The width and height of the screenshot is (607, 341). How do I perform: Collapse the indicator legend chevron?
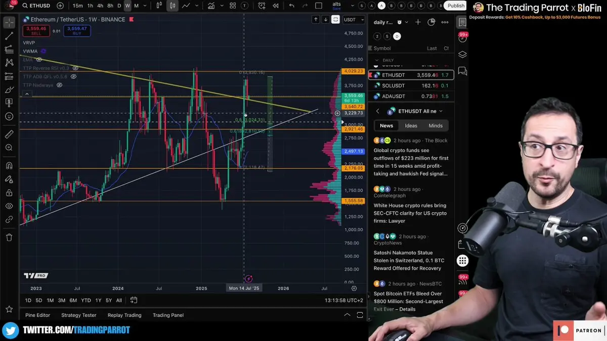(x=27, y=93)
